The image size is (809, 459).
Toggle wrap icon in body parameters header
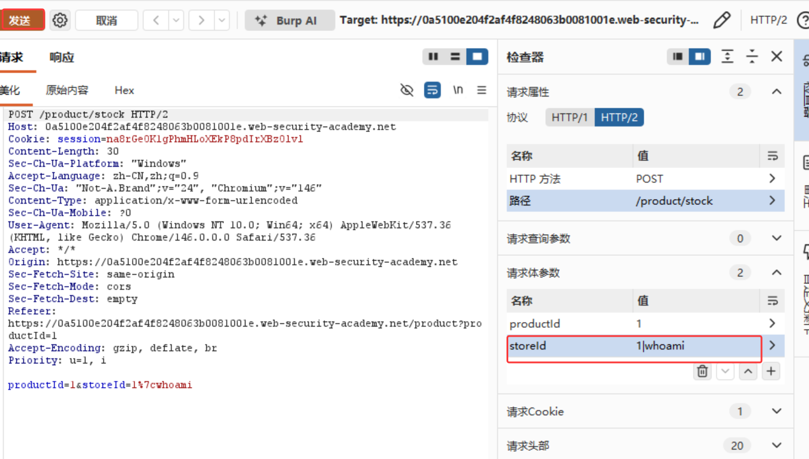pos(772,301)
